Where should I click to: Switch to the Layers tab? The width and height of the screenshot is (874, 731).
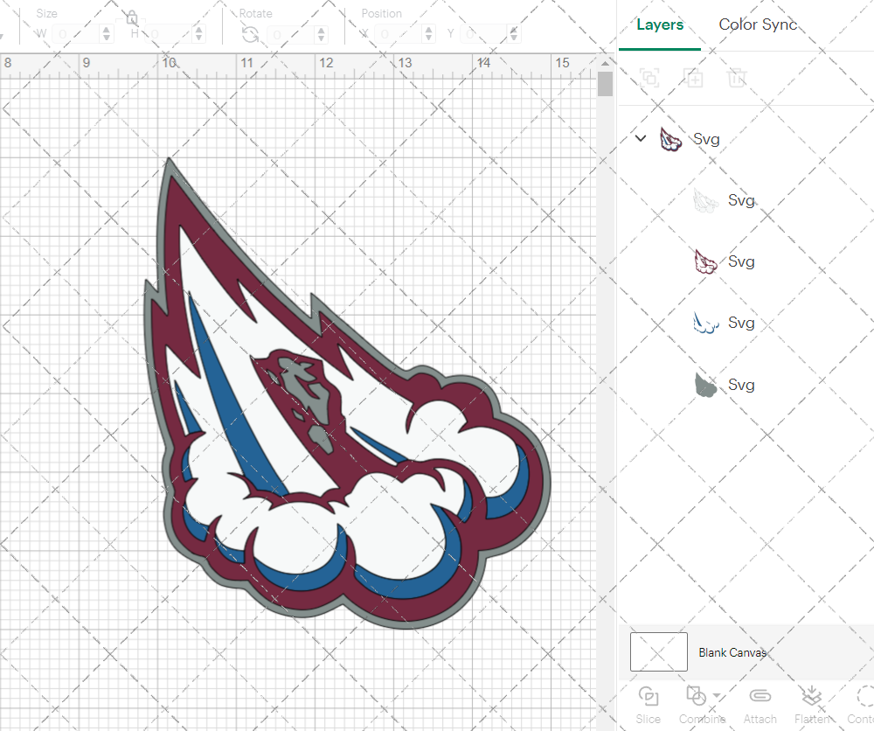659,24
